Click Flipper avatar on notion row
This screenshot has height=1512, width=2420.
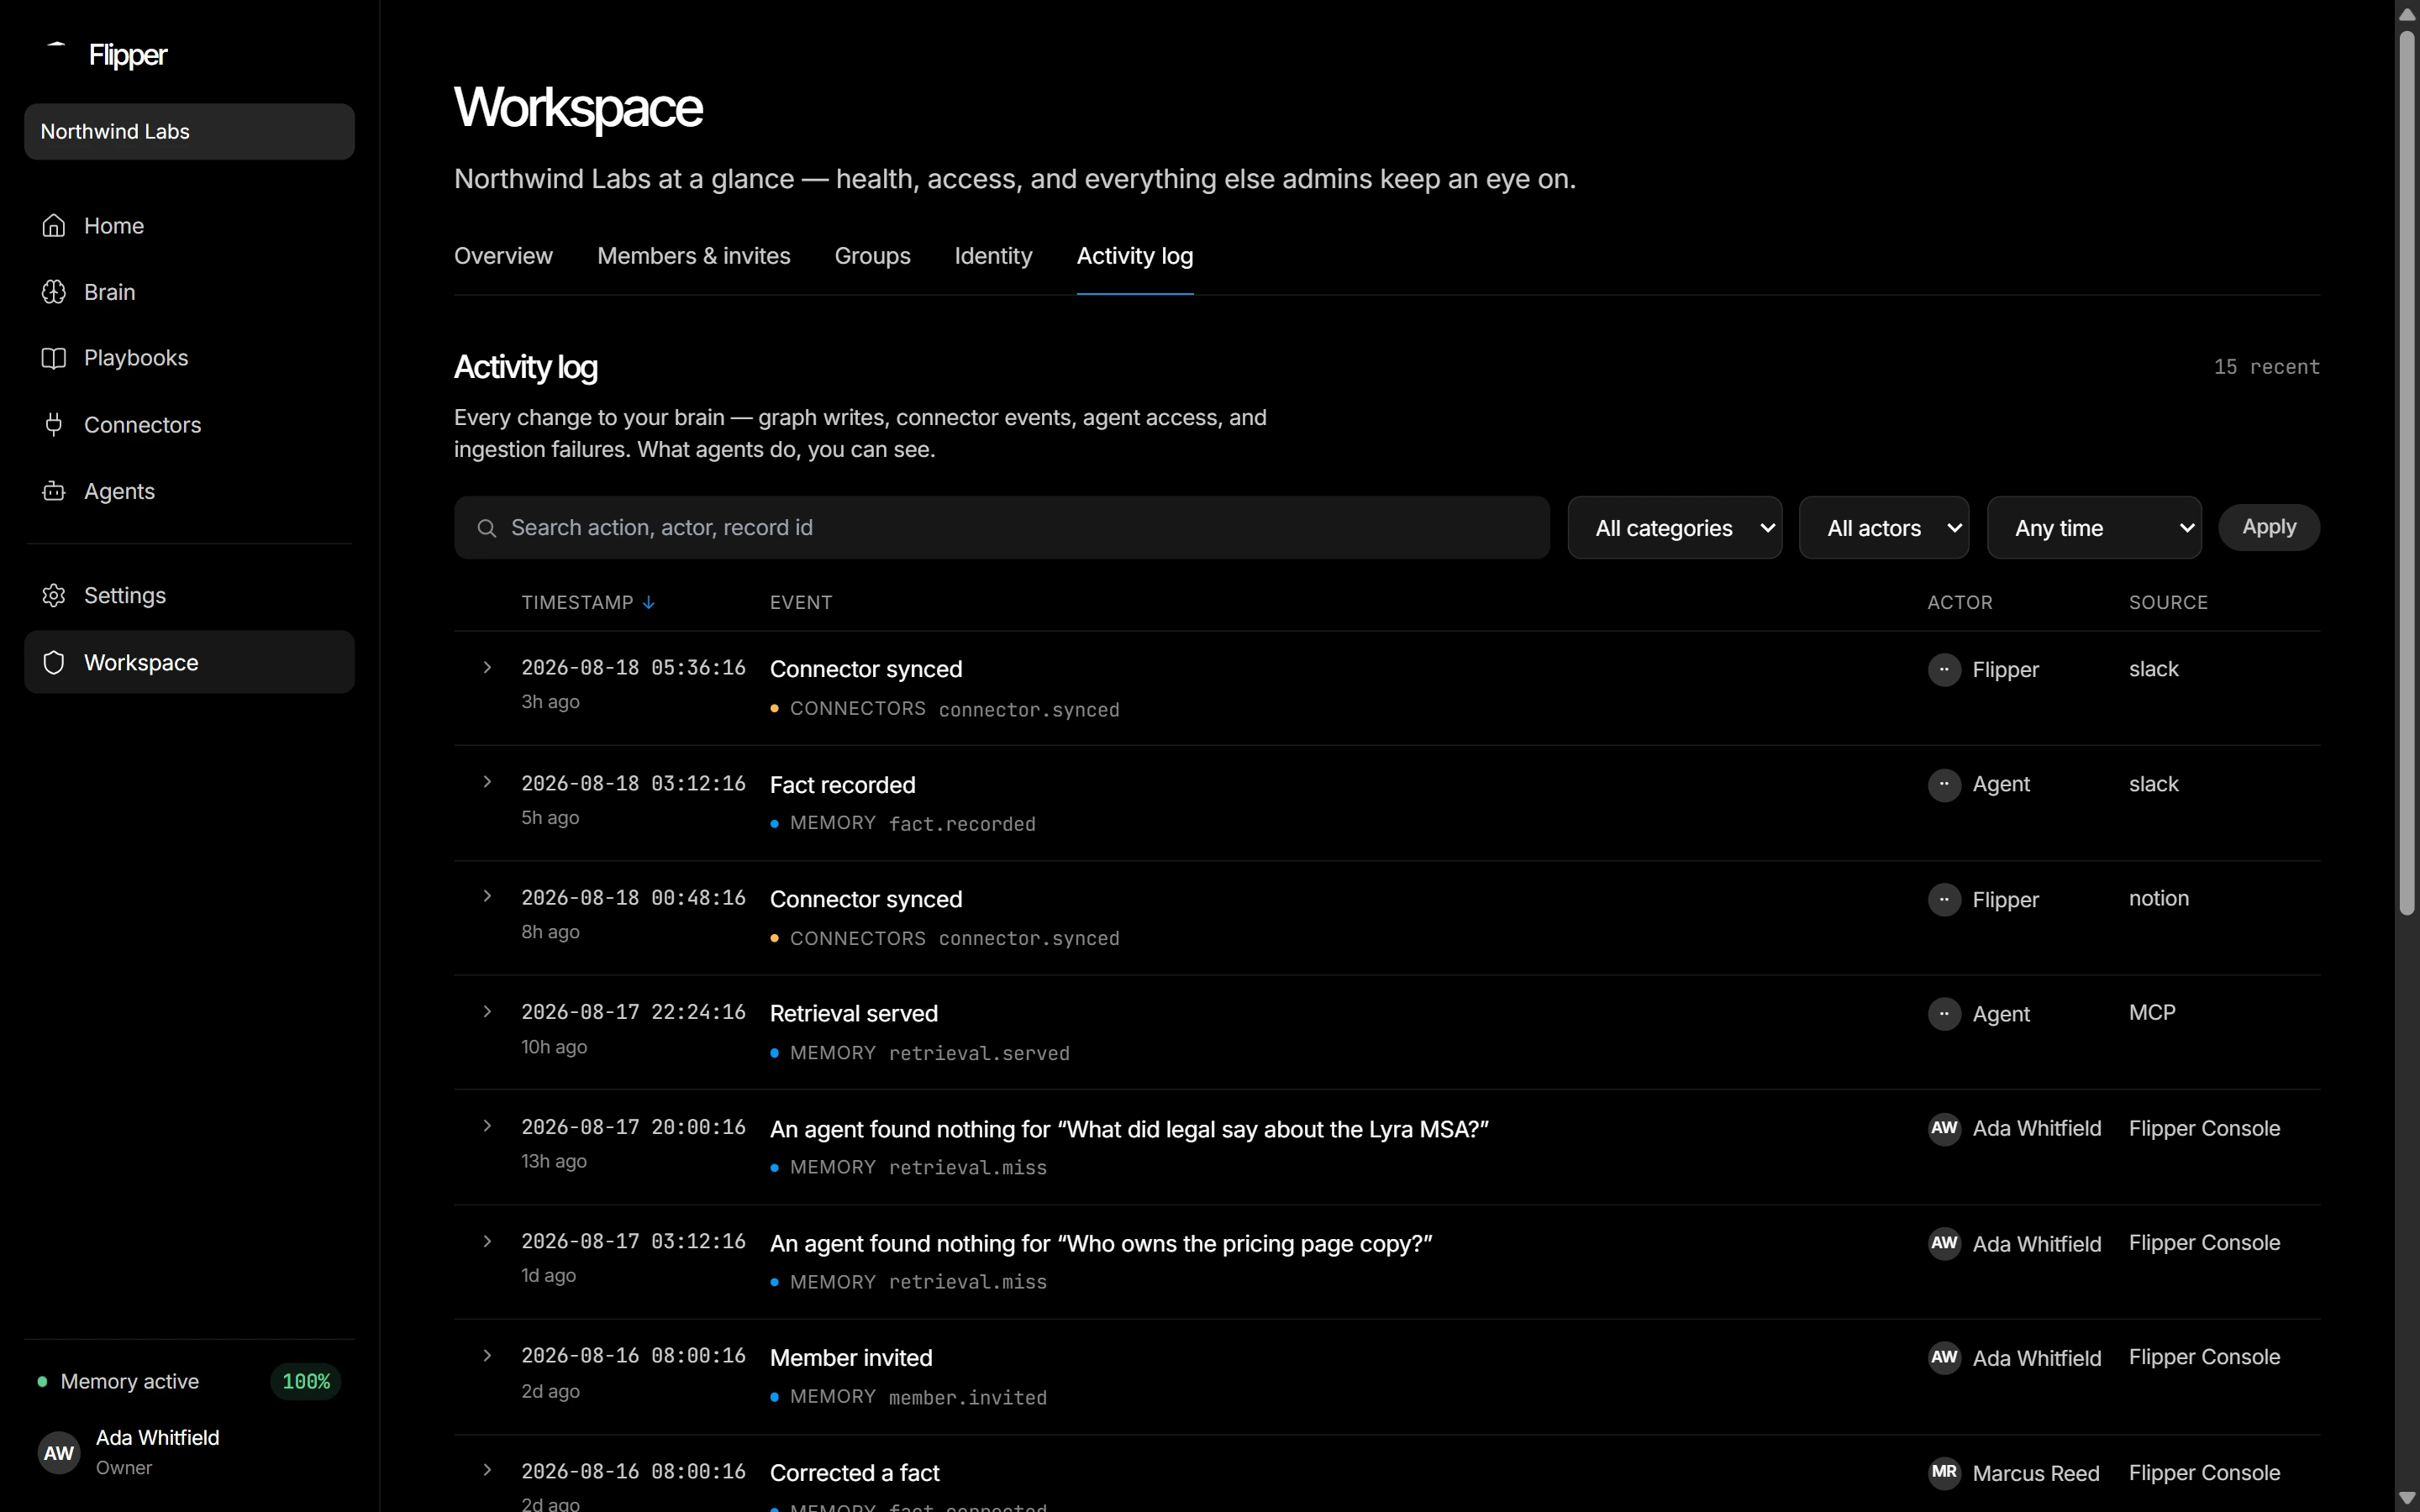coord(1944,900)
